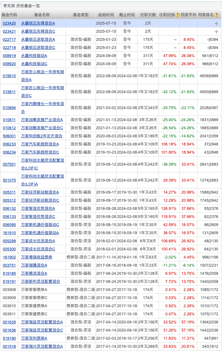Select the 万家家泰债券A fund name text
Screen dimensions: 222x352
coord(34,290)
